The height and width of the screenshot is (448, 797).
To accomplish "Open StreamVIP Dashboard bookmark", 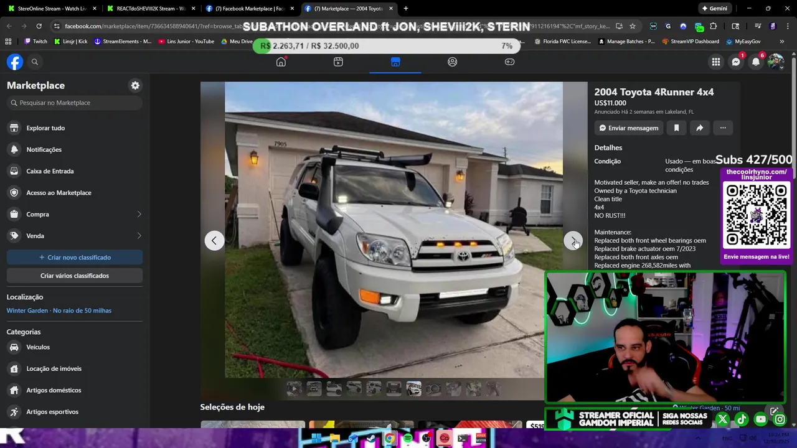I will 690,42.
